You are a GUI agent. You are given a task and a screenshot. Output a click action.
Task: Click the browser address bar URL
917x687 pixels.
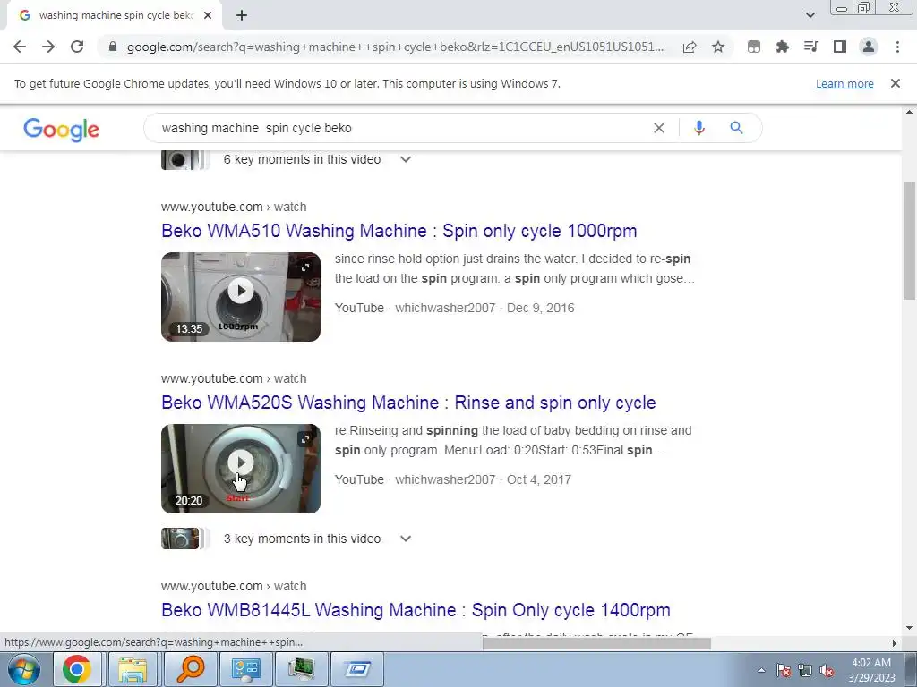pyautogui.click(x=395, y=47)
